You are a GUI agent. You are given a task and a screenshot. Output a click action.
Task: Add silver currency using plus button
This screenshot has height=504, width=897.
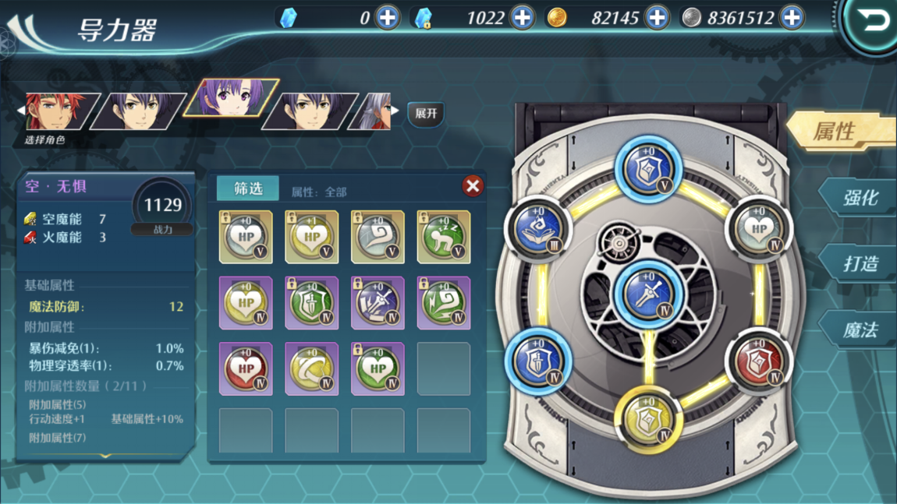(792, 18)
